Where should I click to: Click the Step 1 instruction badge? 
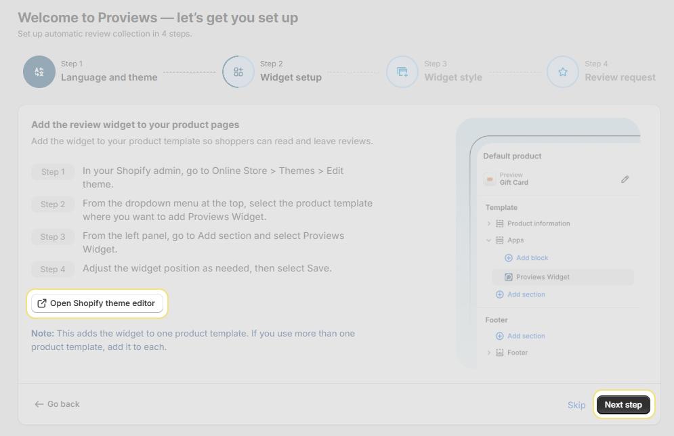[53, 172]
